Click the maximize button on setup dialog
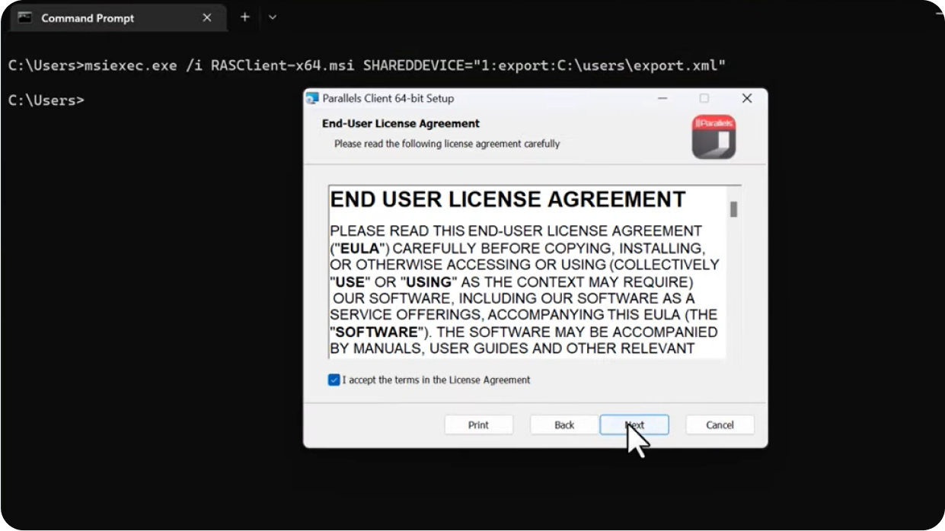Viewport: 945px width, 531px height. (704, 98)
